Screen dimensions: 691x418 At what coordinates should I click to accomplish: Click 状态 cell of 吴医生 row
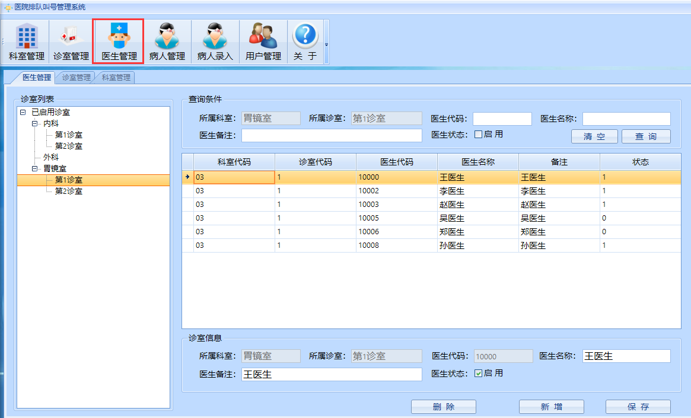641,218
